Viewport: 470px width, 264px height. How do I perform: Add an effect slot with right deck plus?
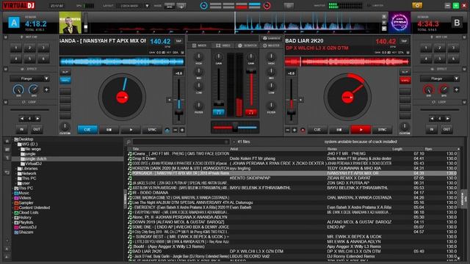coord(456,89)
